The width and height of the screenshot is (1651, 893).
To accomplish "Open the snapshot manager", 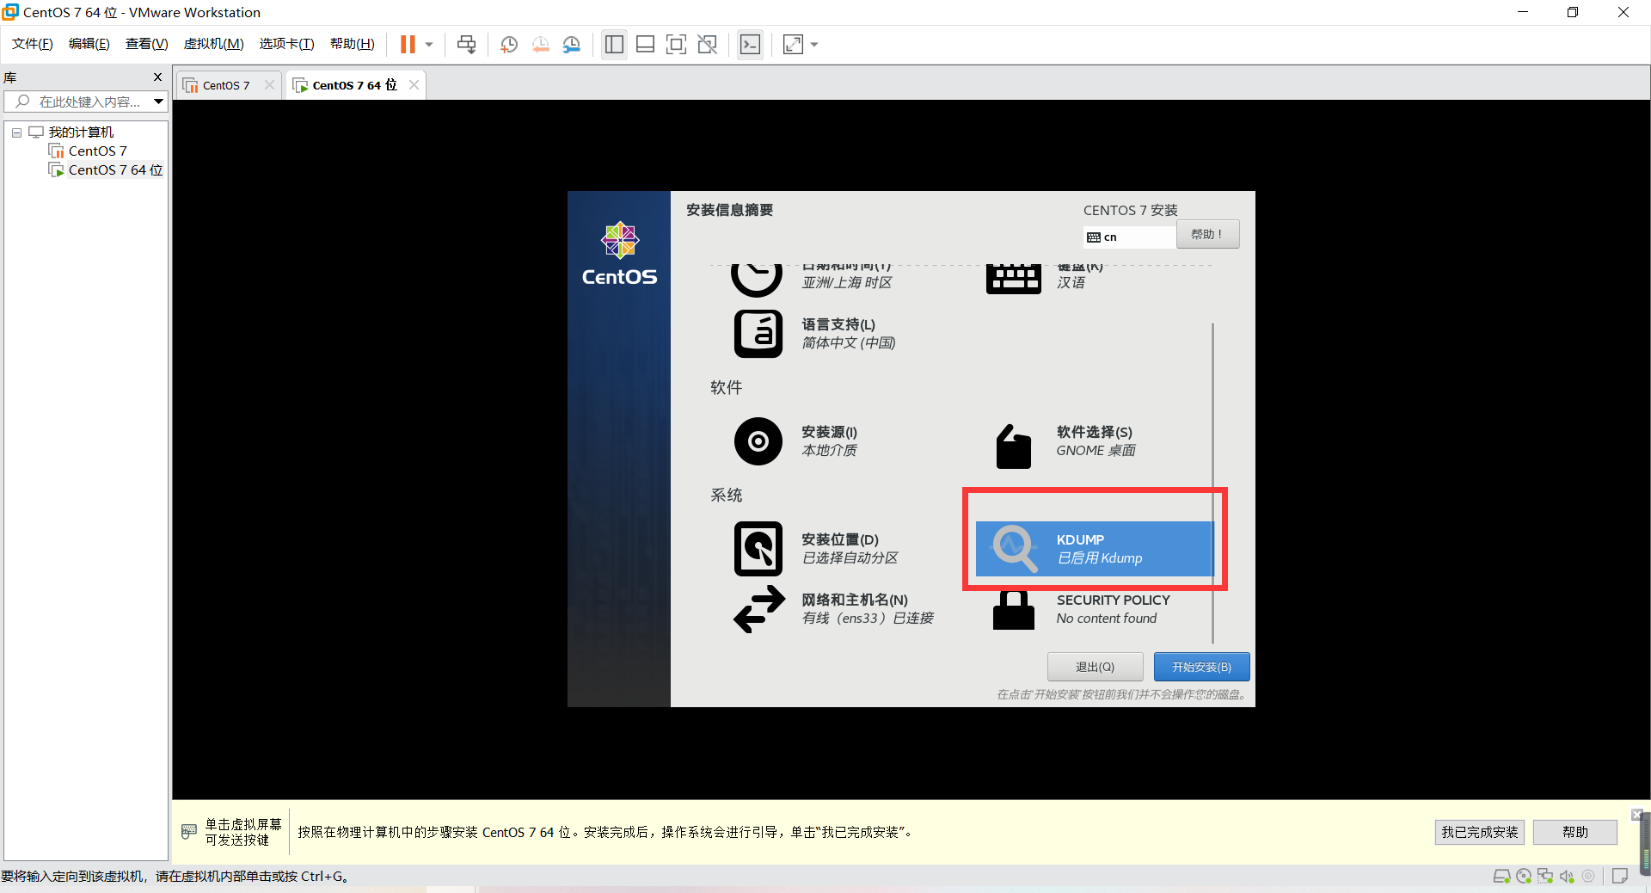I will (x=572, y=45).
